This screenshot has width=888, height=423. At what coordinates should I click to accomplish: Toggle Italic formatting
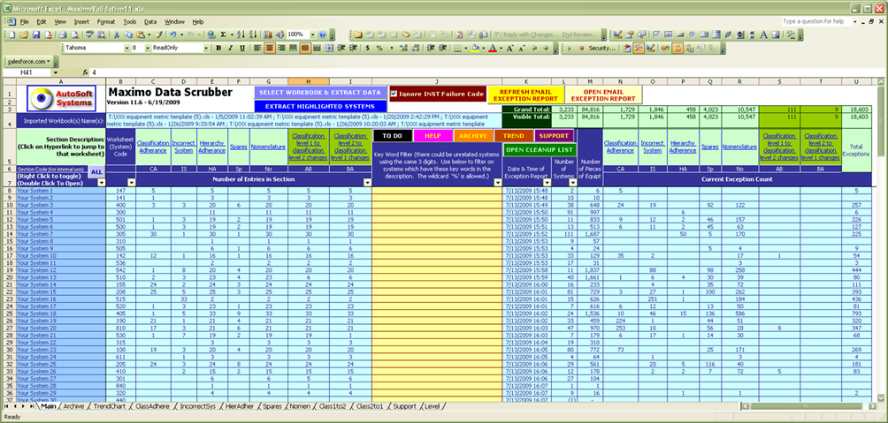[230, 48]
